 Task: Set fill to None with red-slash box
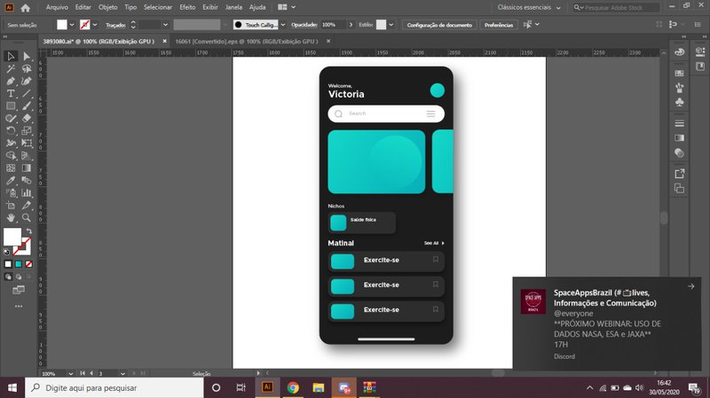tap(28, 264)
